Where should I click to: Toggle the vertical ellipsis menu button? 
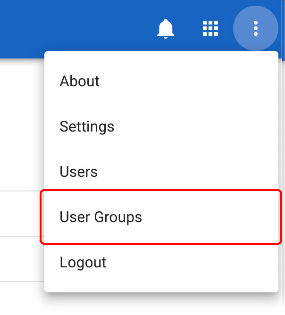pyautogui.click(x=255, y=28)
